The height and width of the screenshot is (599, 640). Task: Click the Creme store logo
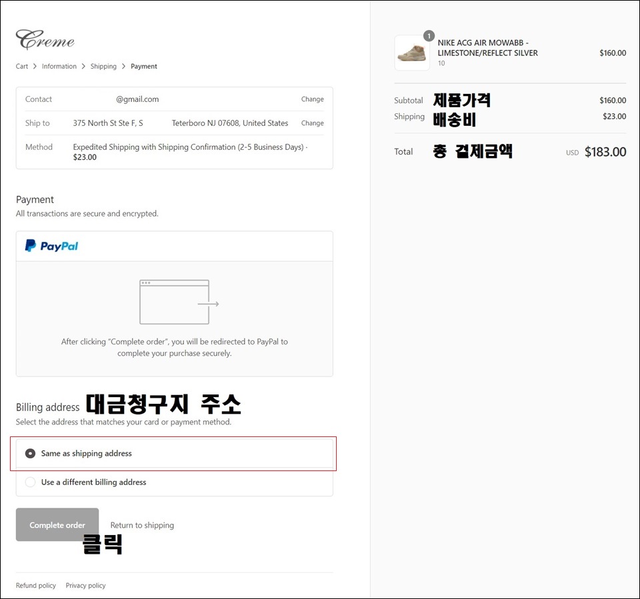(x=45, y=40)
